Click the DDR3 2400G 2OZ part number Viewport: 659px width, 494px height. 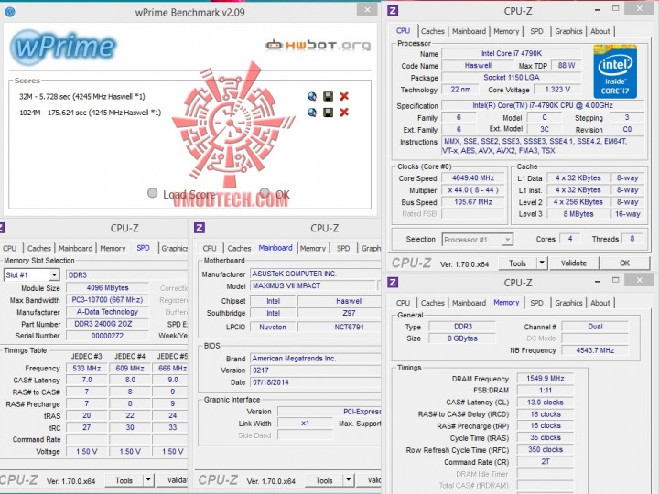[108, 324]
